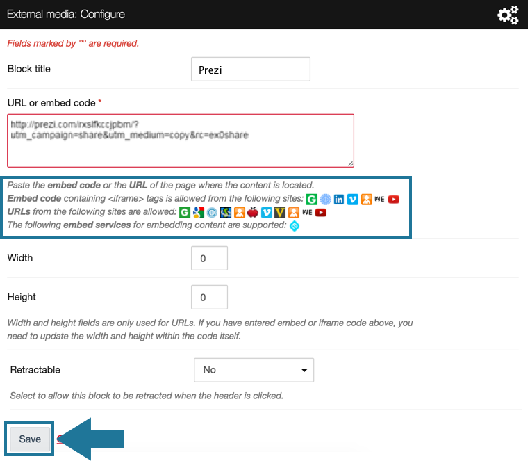Image resolution: width=530 pixels, height=461 pixels.
Task: Click the red Cancel link beside Save
Action: 60,439
